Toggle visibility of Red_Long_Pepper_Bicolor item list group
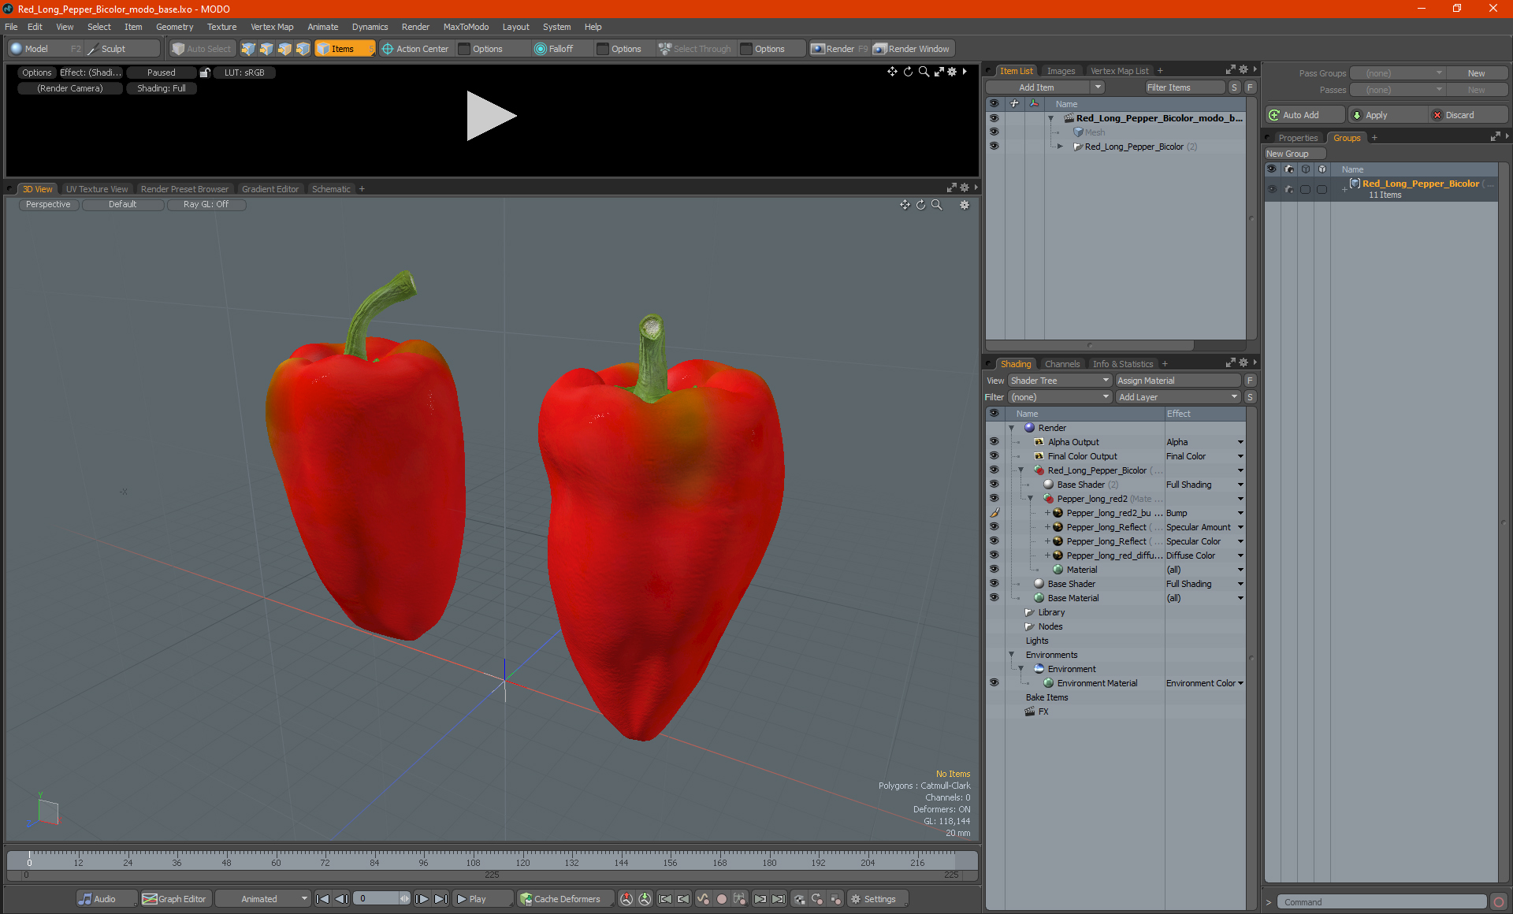The width and height of the screenshot is (1513, 914). (x=994, y=147)
